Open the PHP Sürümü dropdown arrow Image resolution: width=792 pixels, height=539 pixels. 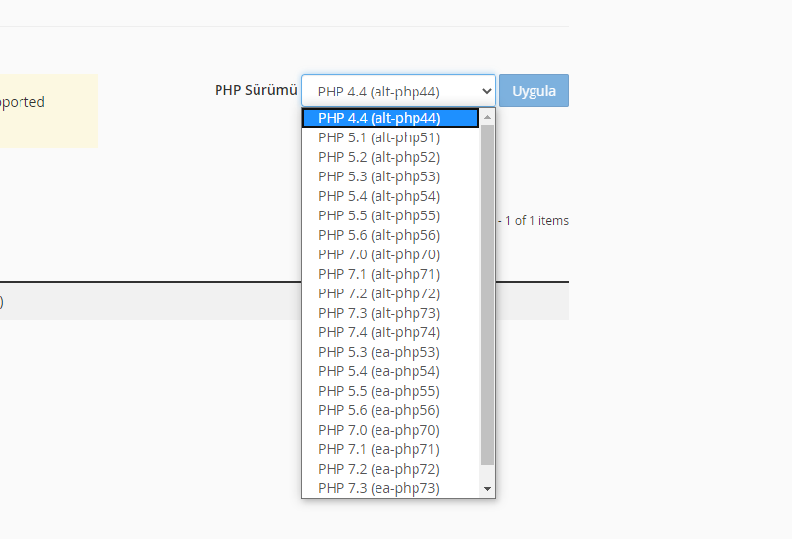coord(486,91)
